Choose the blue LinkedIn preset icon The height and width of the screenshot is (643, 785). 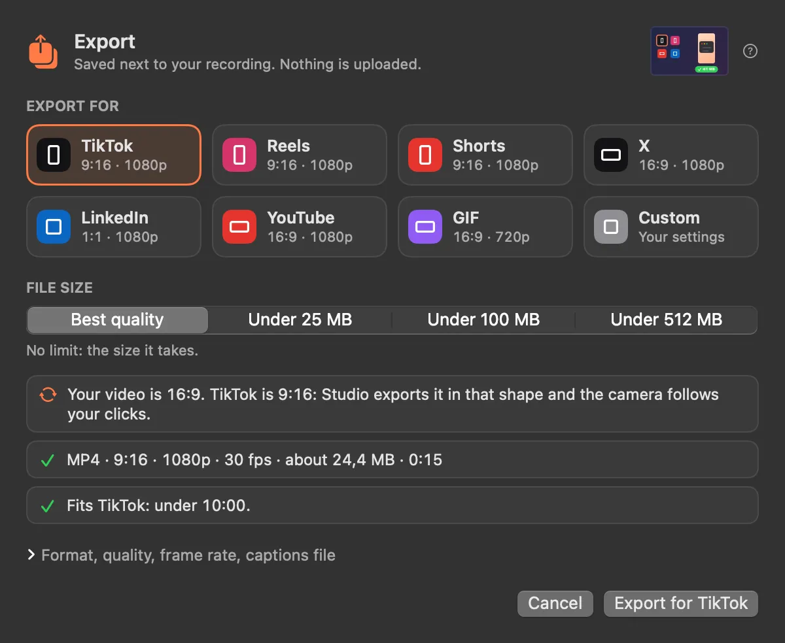(x=54, y=227)
